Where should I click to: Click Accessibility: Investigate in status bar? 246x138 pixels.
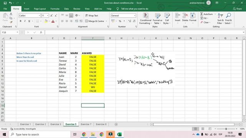point(23,129)
